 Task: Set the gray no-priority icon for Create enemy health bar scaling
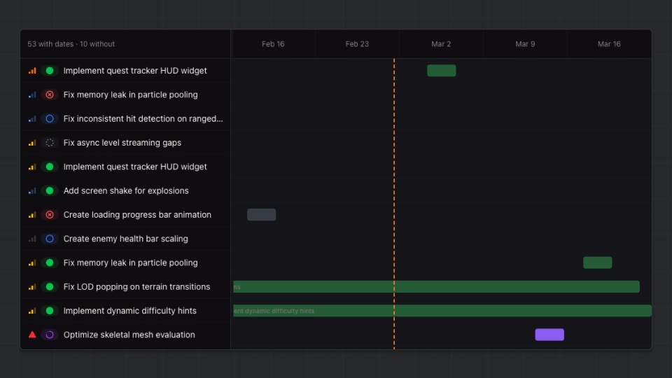tap(32, 239)
